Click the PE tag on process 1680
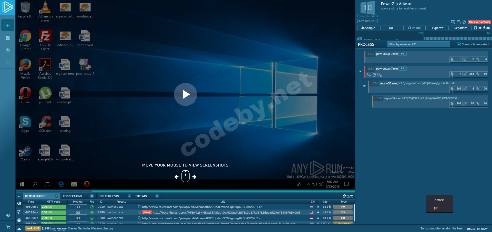492x232 pixels. pyautogui.click(x=403, y=69)
